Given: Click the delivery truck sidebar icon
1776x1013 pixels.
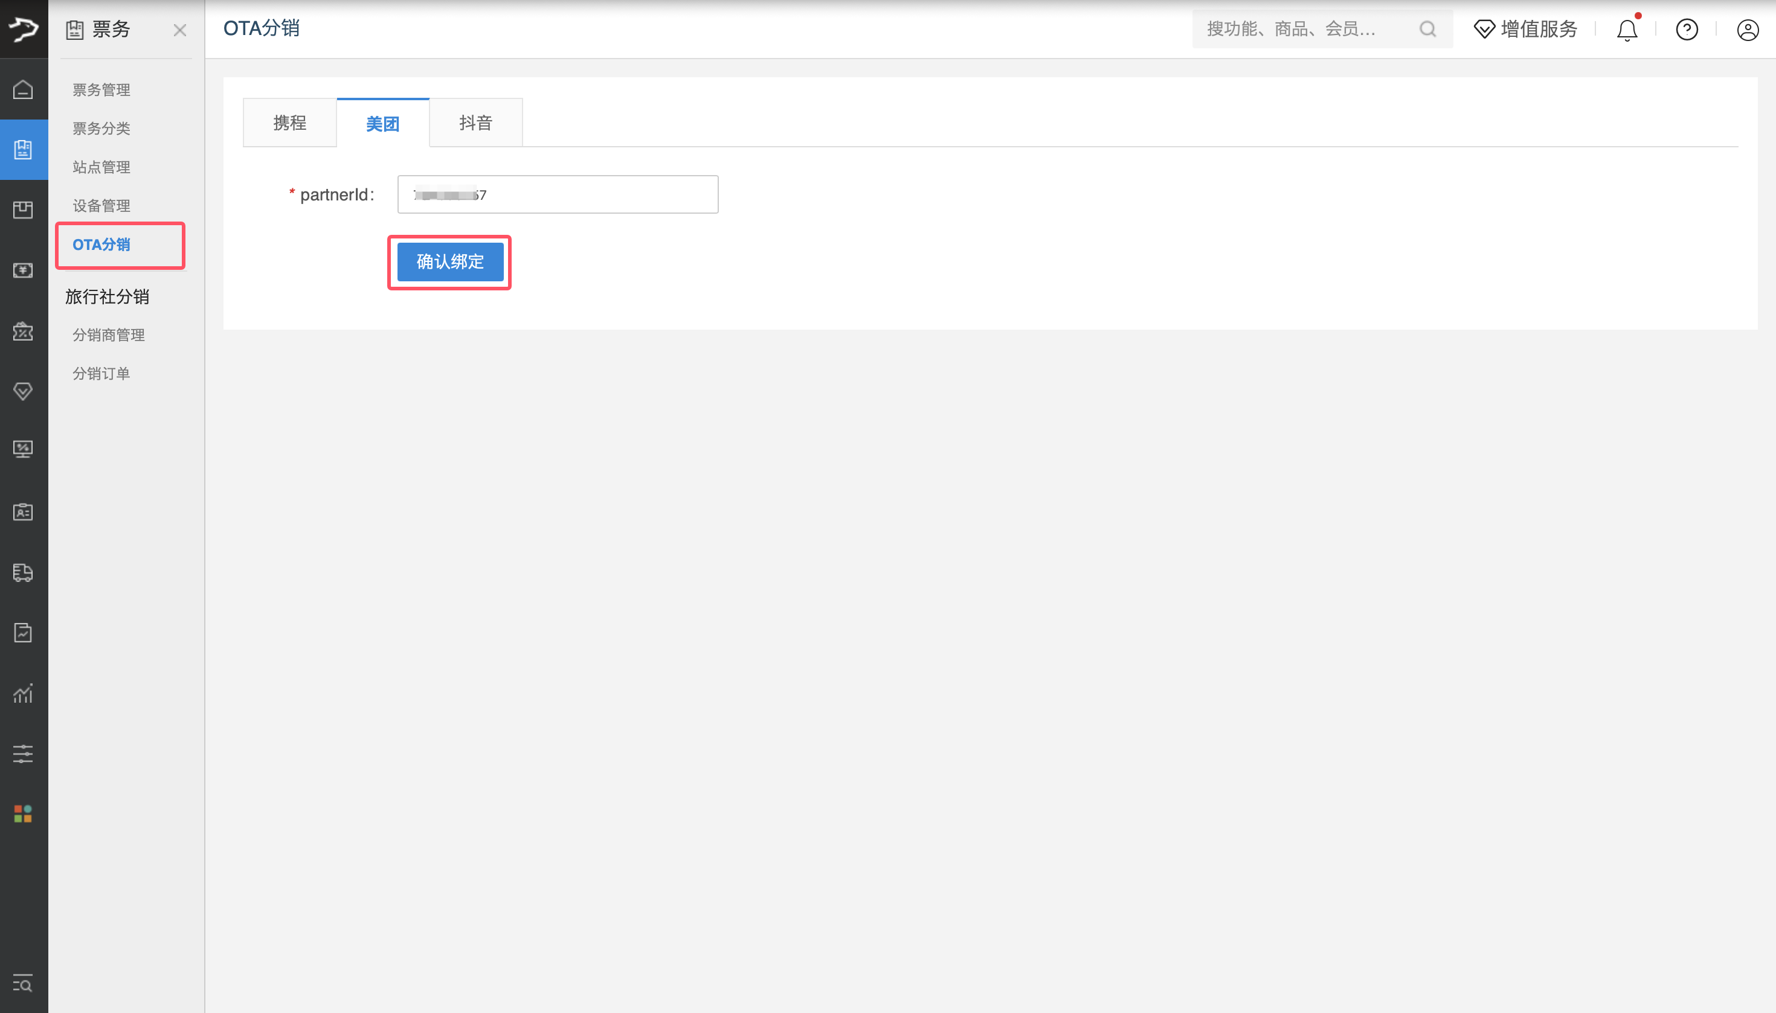Looking at the screenshot, I should tap(23, 572).
